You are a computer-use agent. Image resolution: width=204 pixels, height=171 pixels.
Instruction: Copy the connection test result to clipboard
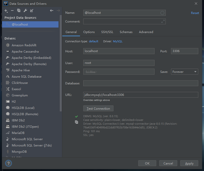(x=76, y=122)
